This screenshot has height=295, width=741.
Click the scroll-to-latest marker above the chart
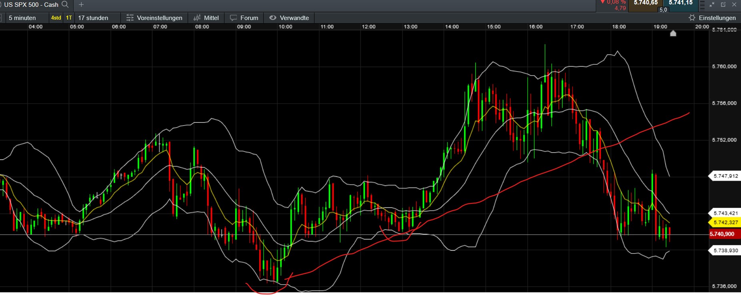[x=673, y=33]
